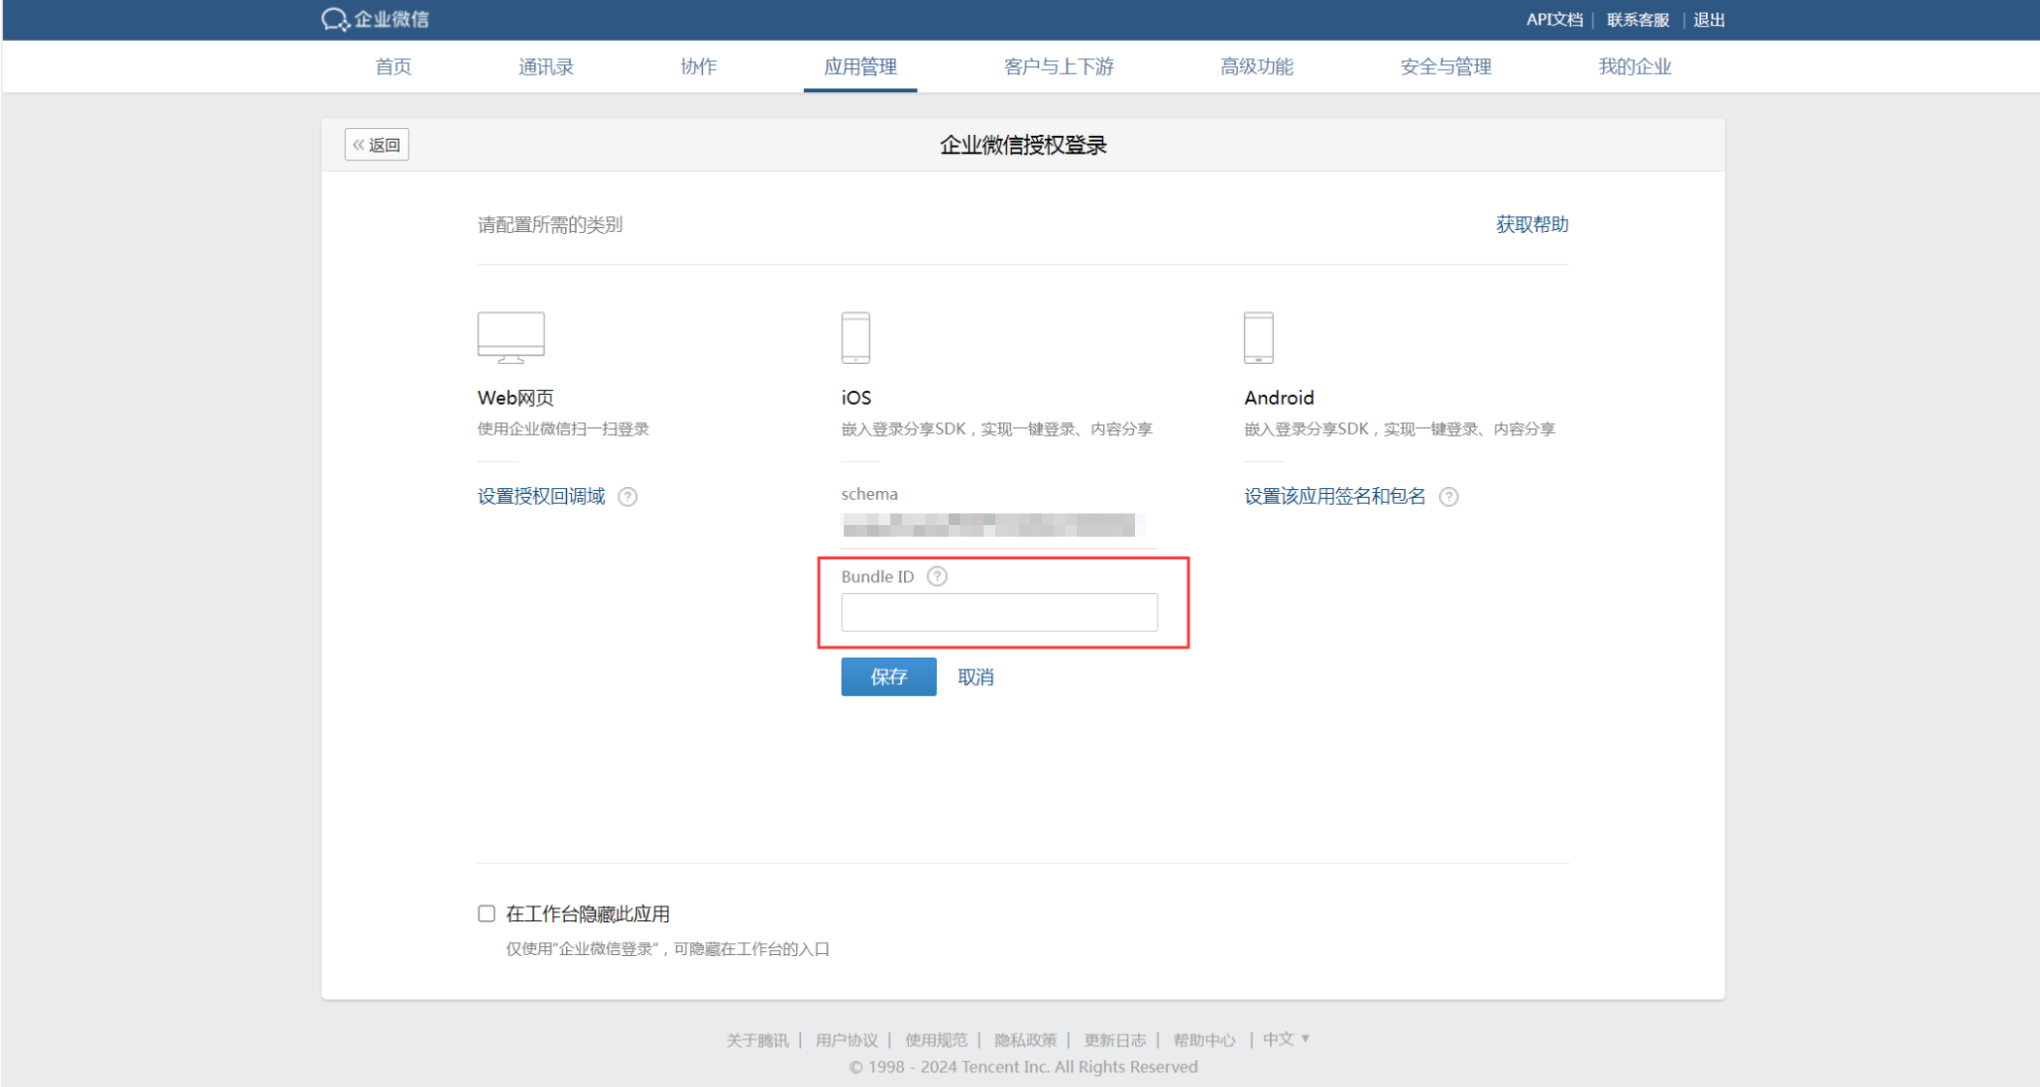Click 设置授权回调域 link
The width and height of the screenshot is (2040, 1087).
point(541,497)
